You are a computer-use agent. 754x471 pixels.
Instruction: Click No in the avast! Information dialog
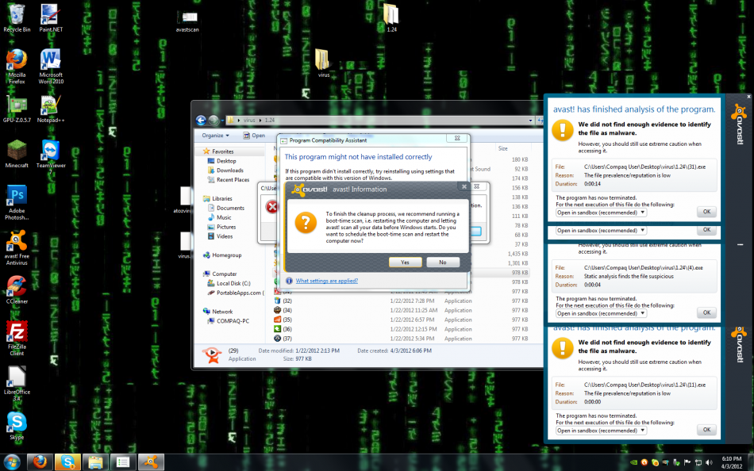point(442,262)
